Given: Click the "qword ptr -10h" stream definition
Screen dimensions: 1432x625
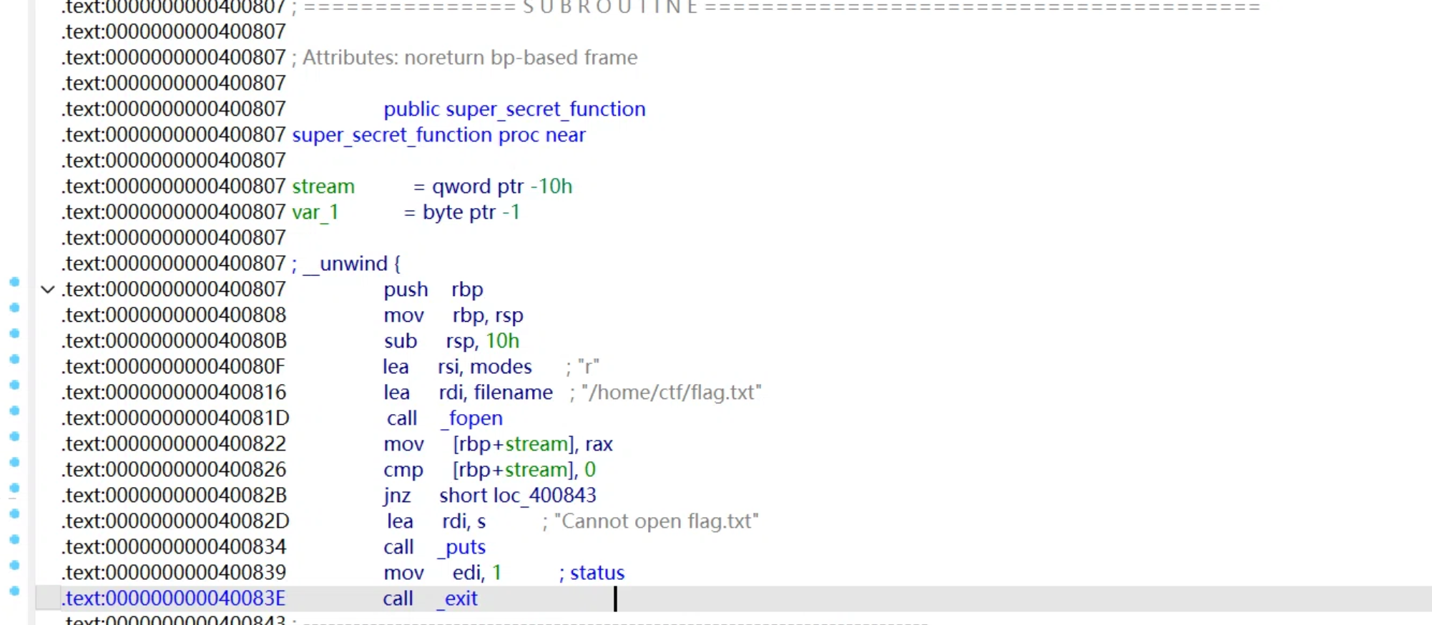Looking at the screenshot, I should 502,187.
